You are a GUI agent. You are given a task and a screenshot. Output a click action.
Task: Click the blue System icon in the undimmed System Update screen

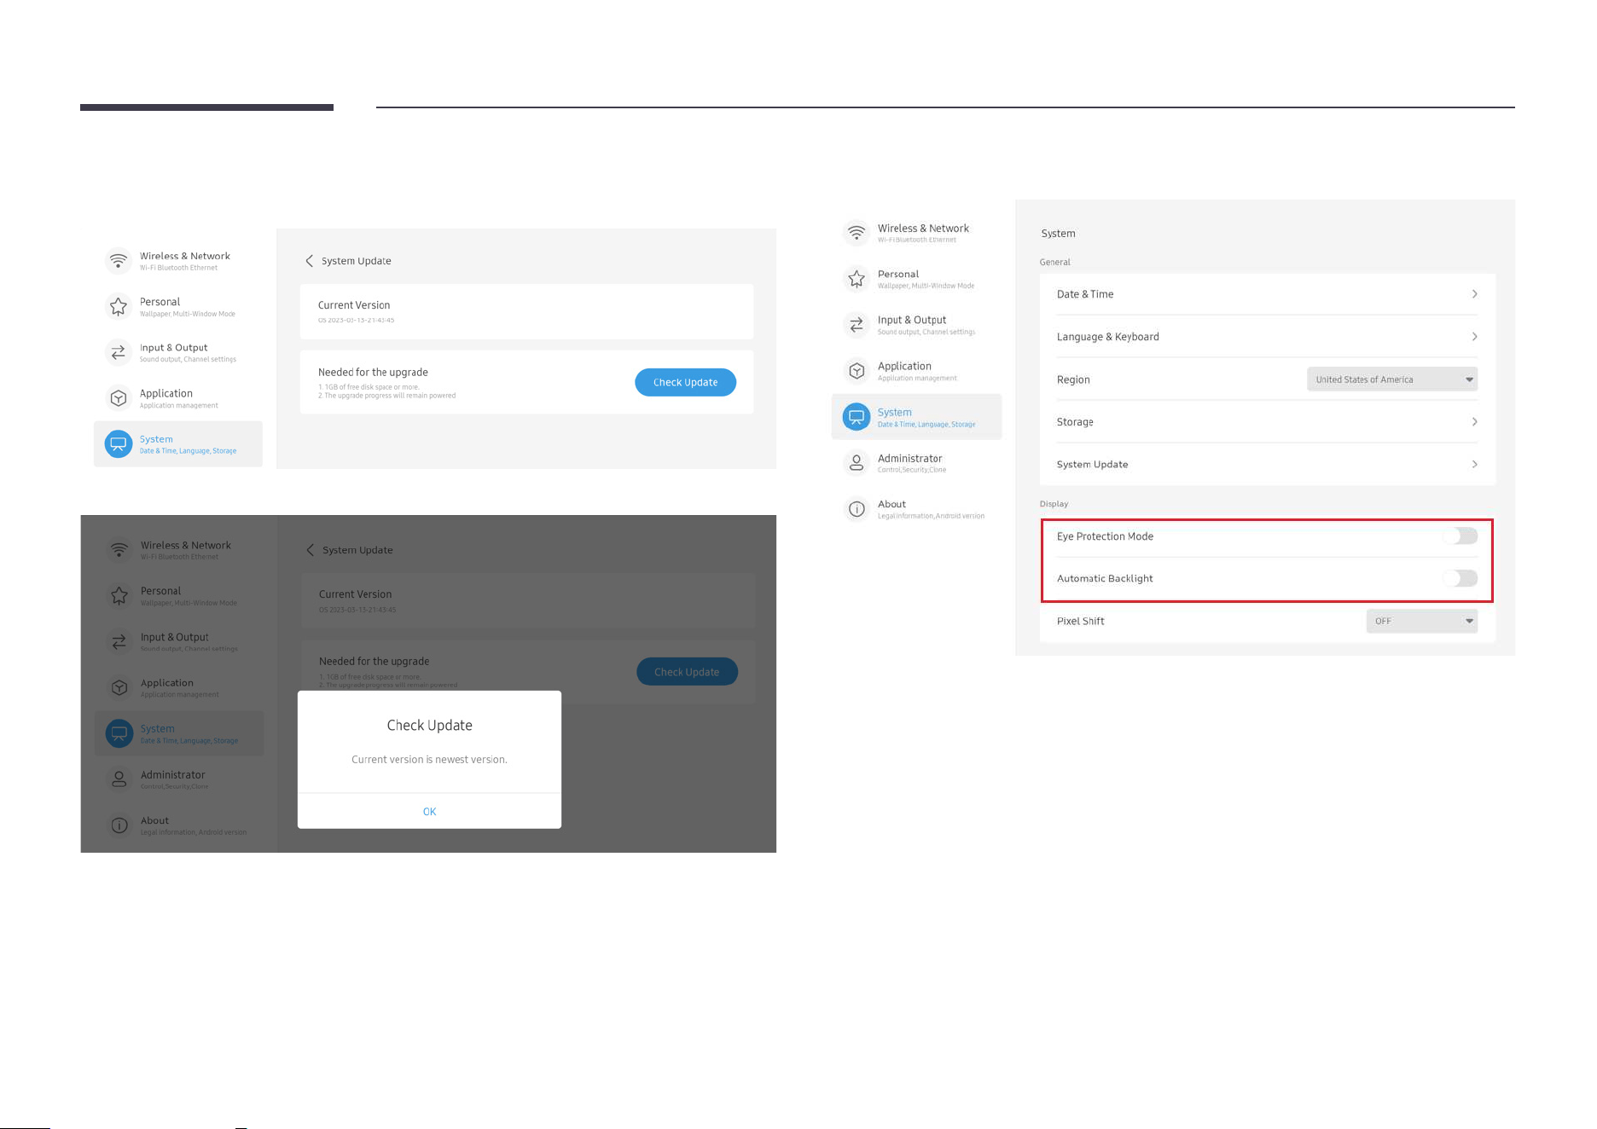click(x=119, y=443)
